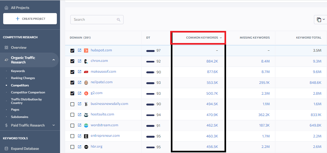Viewport: 327px width, 153px height.
Task: Open the hootsuite.com domain link
Action: (x=103, y=114)
